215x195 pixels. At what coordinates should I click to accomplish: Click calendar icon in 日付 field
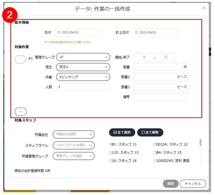[x=59, y=33]
